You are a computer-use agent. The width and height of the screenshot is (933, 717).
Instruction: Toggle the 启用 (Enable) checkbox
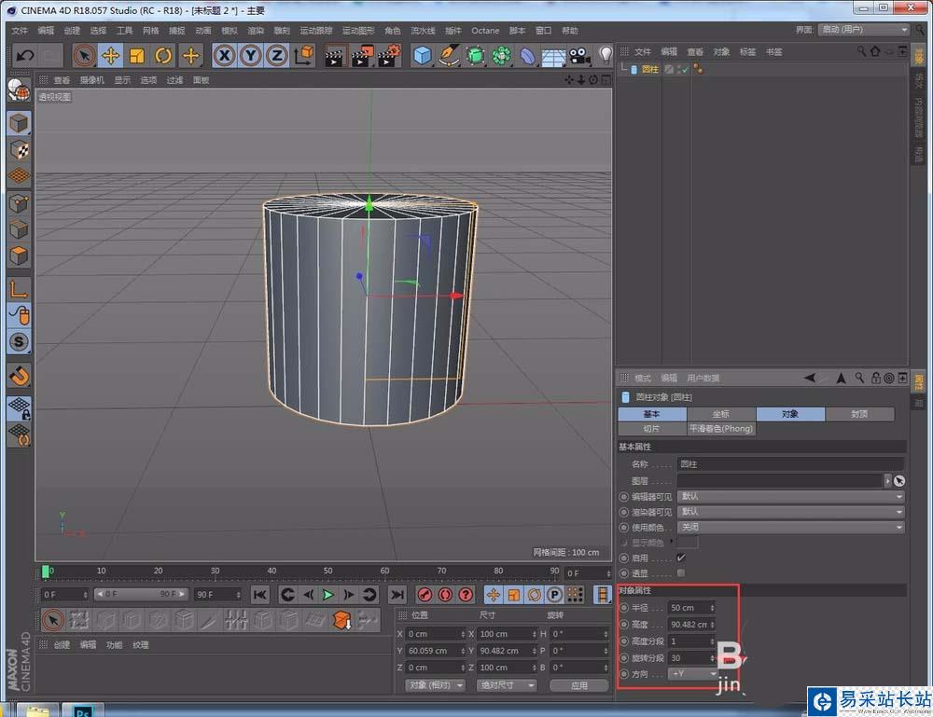pos(681,558)
